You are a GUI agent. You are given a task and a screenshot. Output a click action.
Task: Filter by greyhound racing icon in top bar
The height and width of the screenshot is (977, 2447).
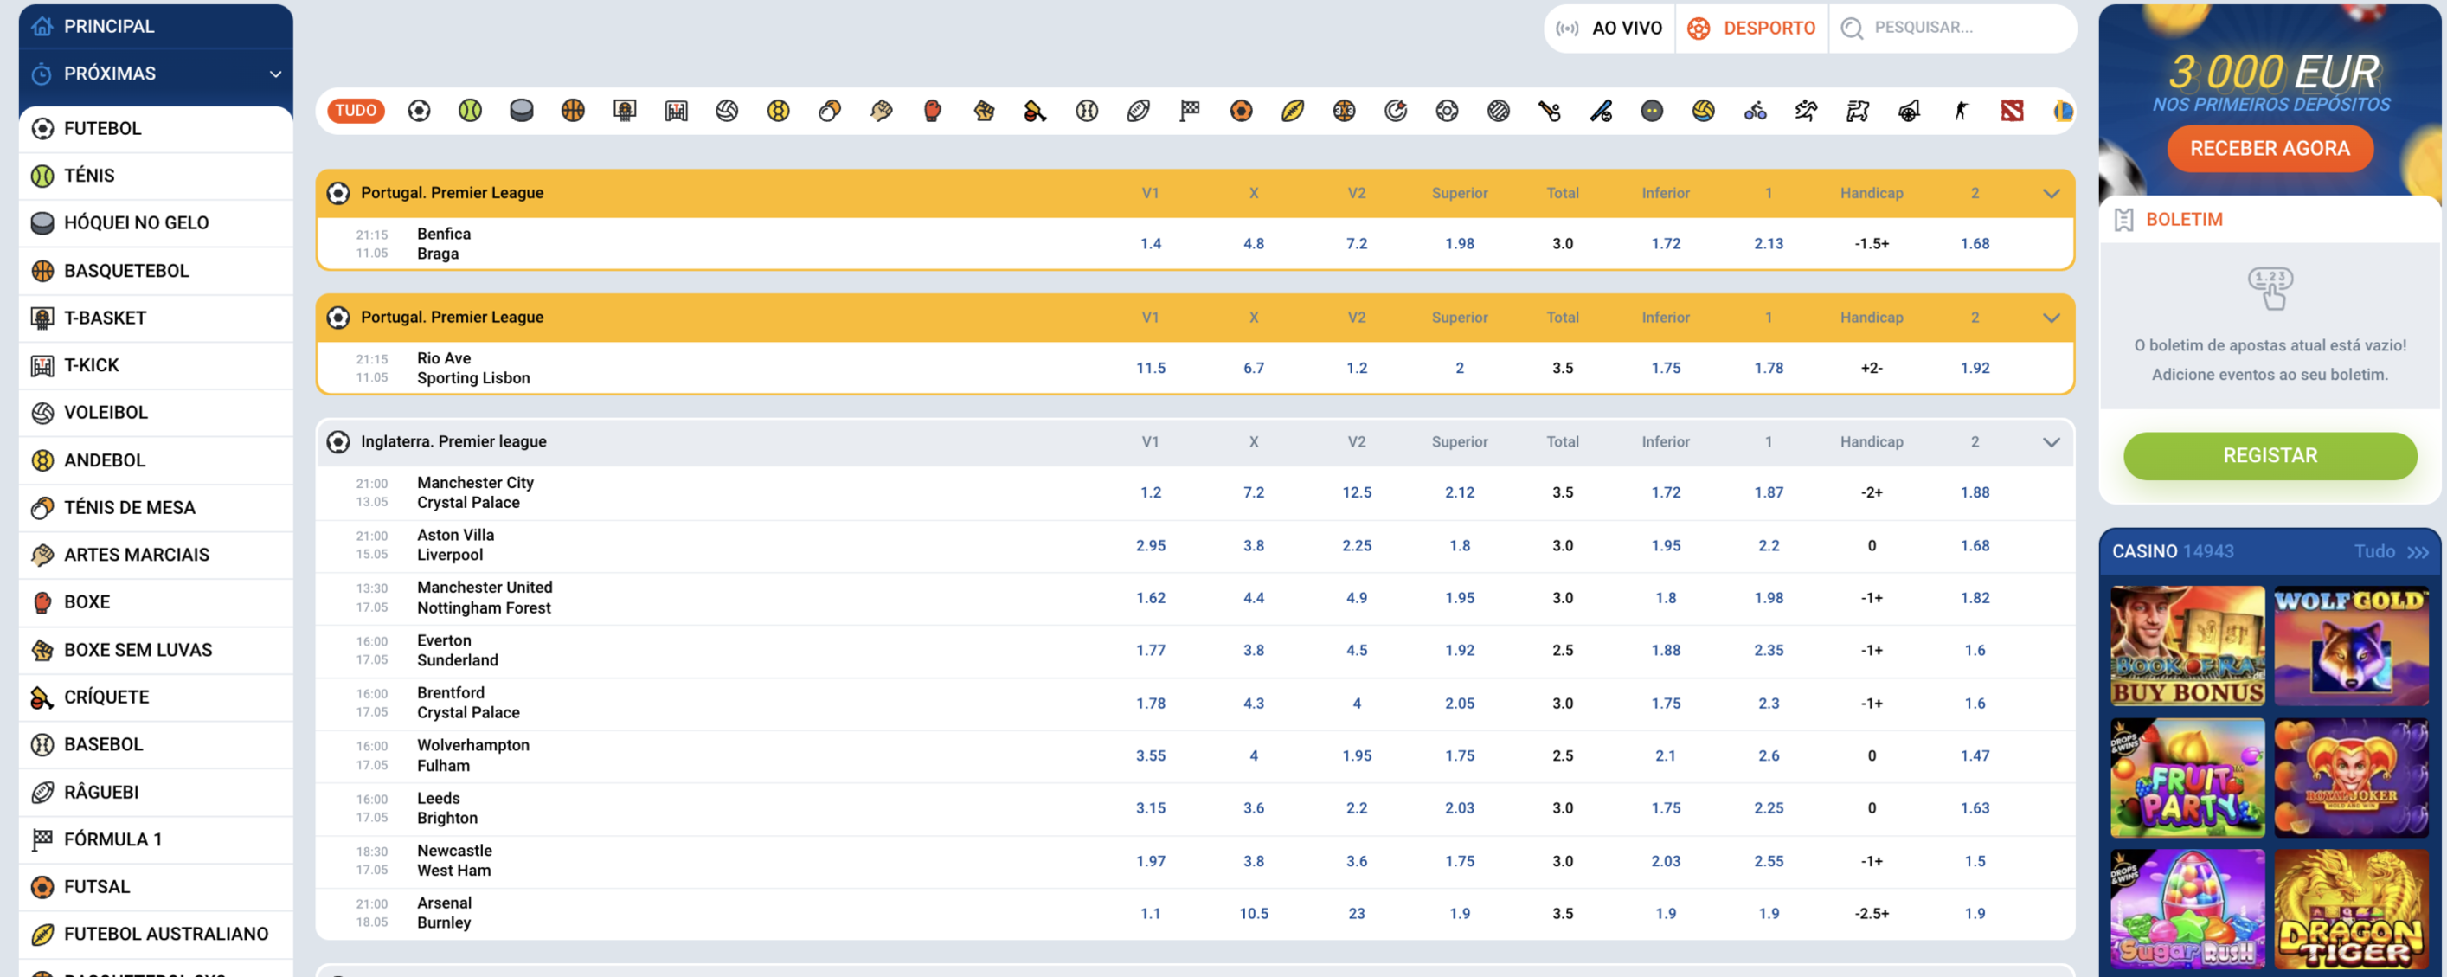click(1858, 110)
